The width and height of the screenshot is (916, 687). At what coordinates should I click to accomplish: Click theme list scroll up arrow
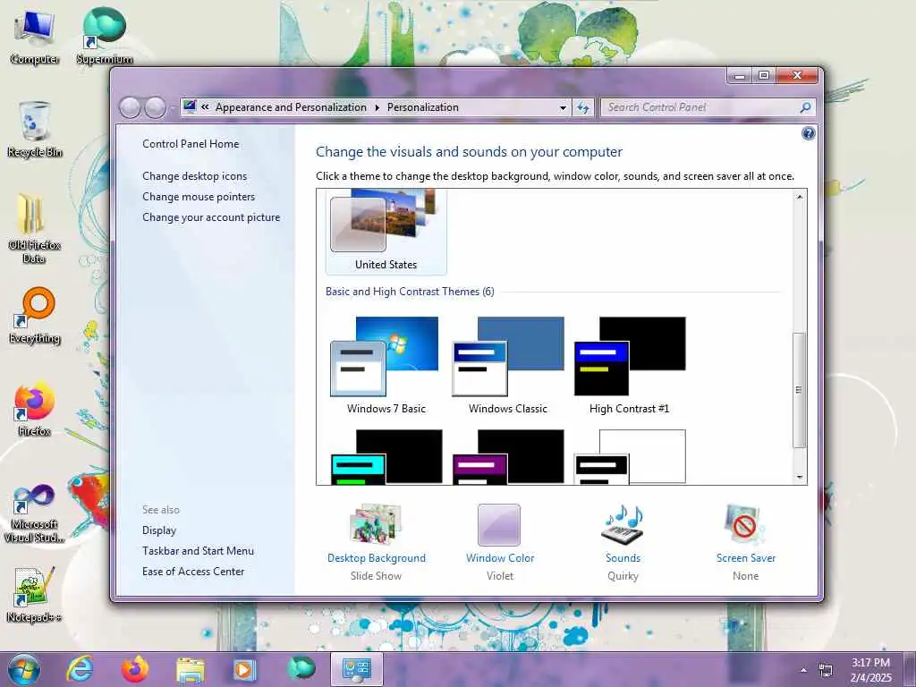point(800,197)
